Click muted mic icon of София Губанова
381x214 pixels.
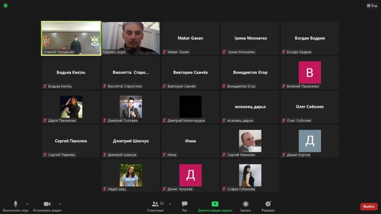[224, 189]
